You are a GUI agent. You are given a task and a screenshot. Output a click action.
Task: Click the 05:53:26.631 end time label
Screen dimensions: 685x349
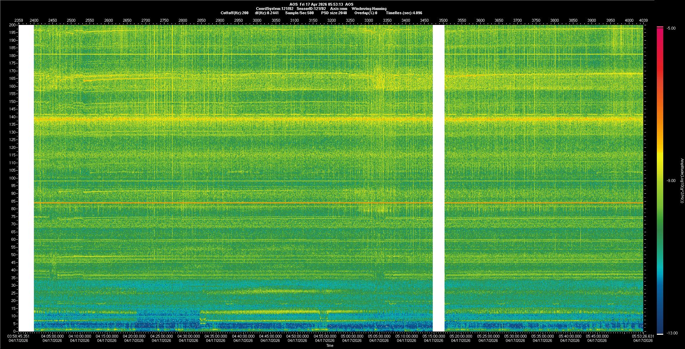(643, 336)
